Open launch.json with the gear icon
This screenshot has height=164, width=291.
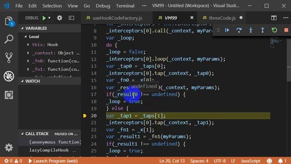click(60, 18)
